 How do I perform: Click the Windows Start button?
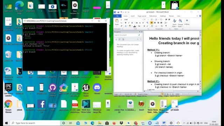[x=6, y=123]
